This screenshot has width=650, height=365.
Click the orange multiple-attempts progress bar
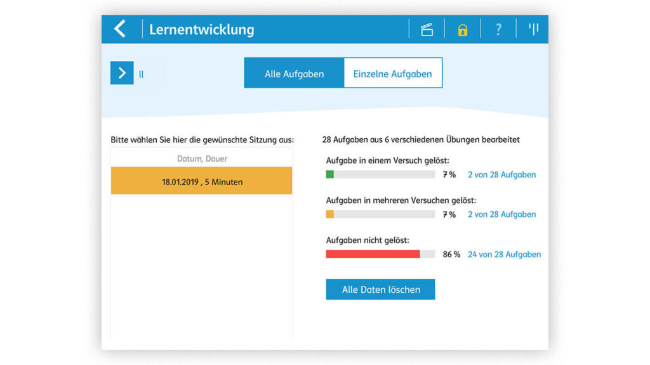point(380,215)
